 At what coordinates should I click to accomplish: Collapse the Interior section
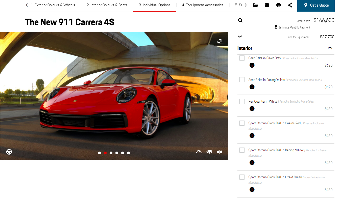330,48
